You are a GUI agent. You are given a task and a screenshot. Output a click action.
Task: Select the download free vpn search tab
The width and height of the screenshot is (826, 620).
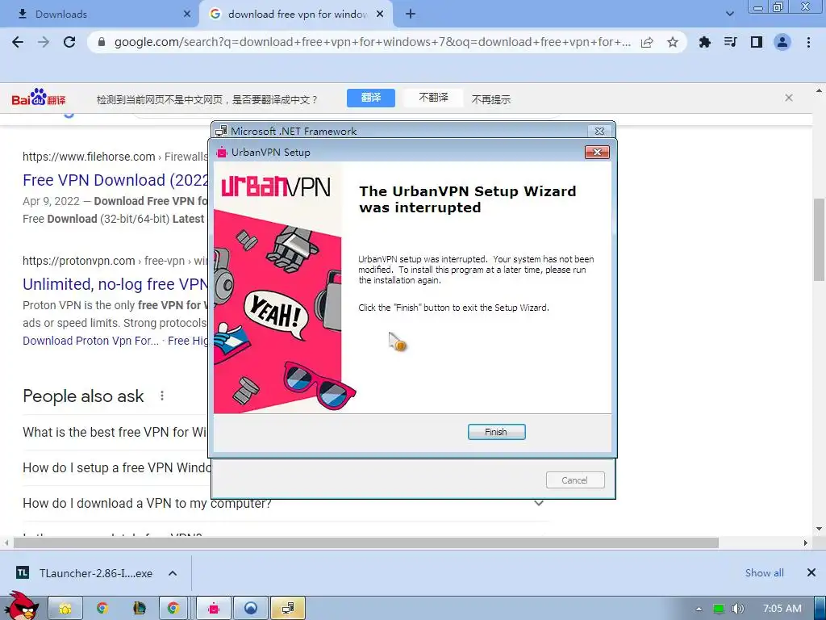pyautogui.click(x=295, y=15)
